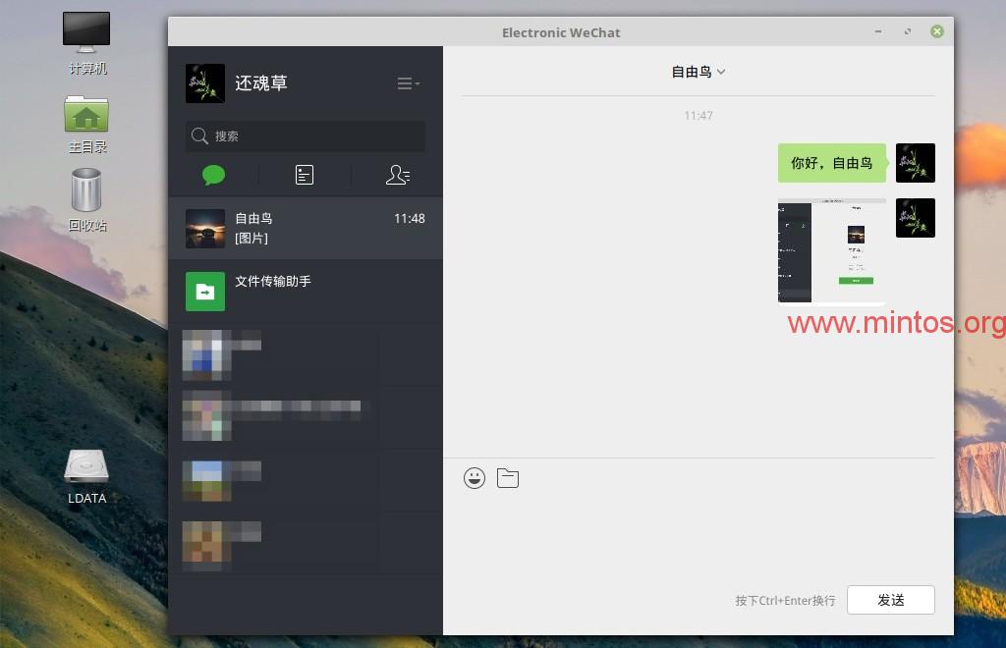Open the emoji picker smiley icon

[475, 478]
